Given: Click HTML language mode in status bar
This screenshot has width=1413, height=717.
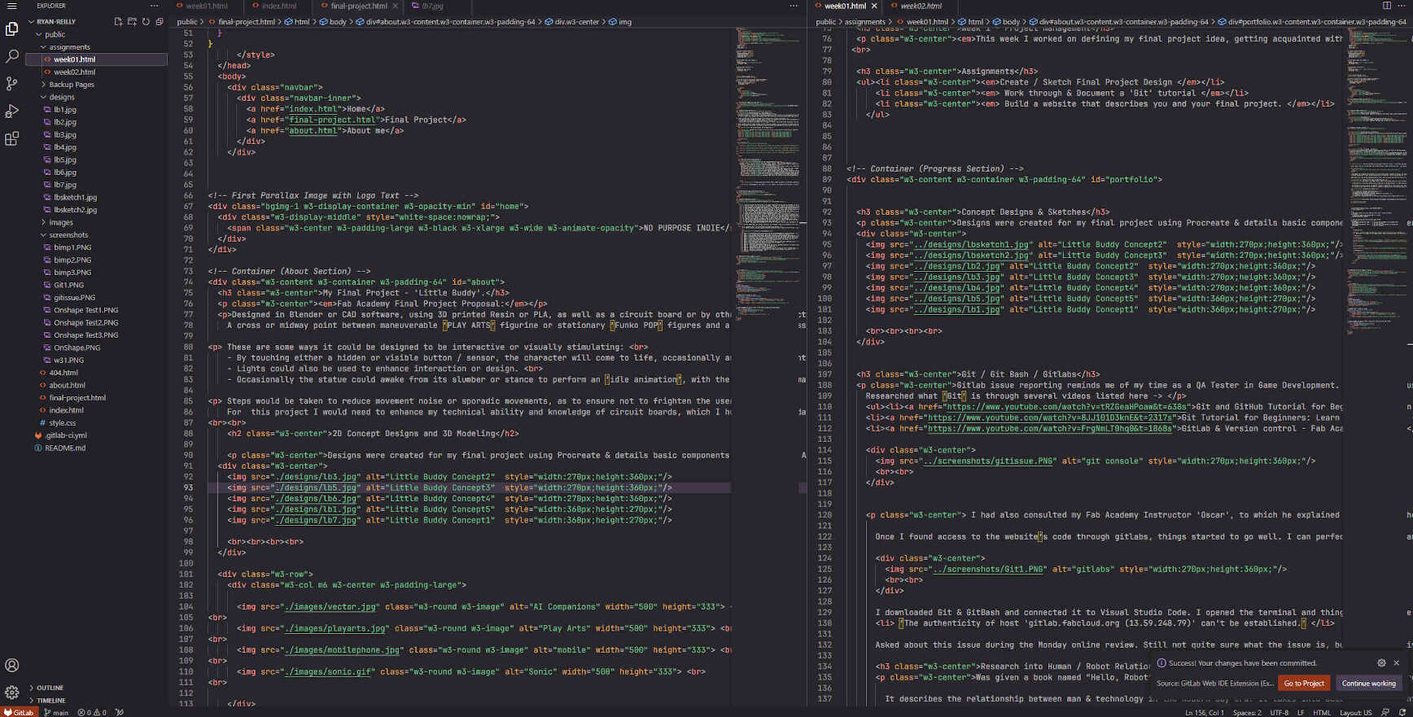Looking at the screenshot, I should click(x=1322, y=712).
